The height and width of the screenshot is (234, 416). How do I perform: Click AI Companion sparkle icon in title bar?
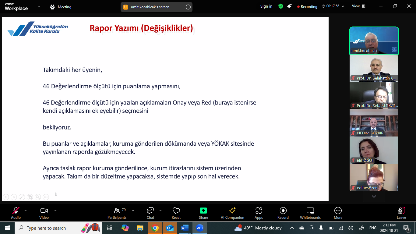coord(289,6)
